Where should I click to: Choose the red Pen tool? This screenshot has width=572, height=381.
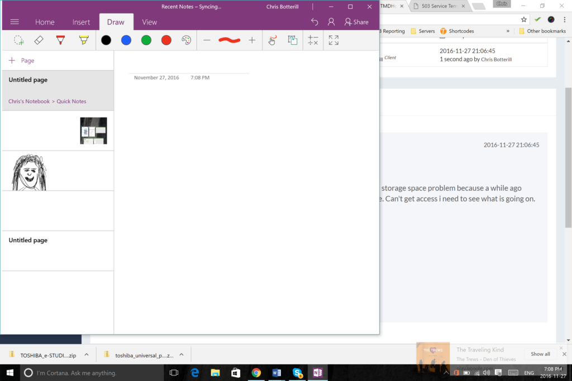tap(60, 40)
